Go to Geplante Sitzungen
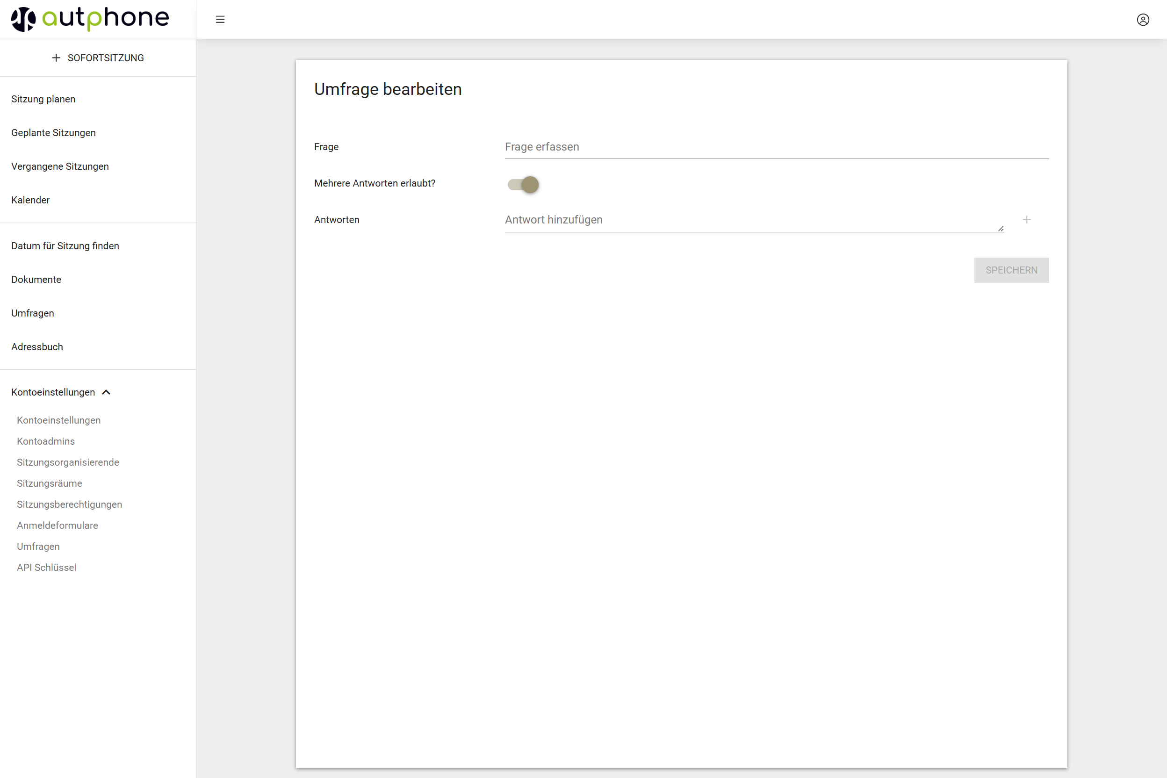 53,132
